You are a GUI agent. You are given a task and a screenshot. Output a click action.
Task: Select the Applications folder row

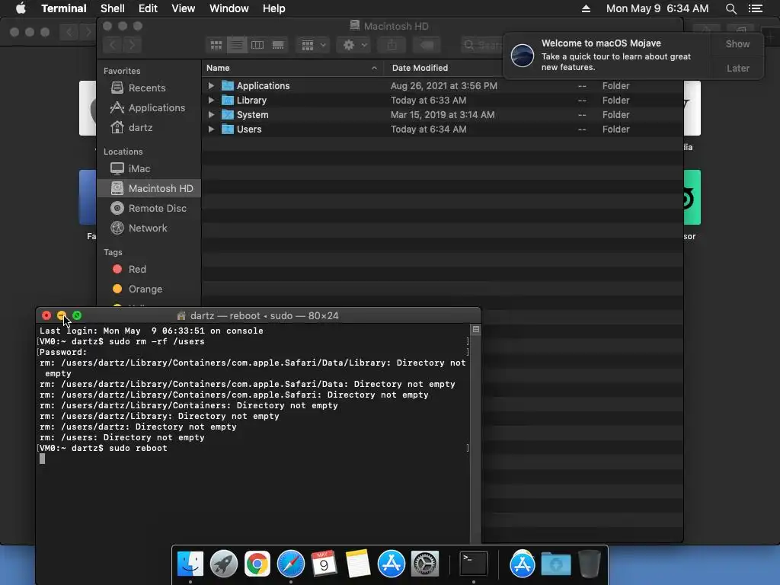coord(442,85)
